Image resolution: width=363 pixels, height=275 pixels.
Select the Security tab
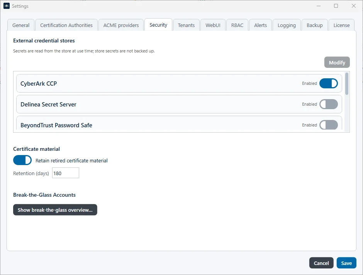coord(158,25)
